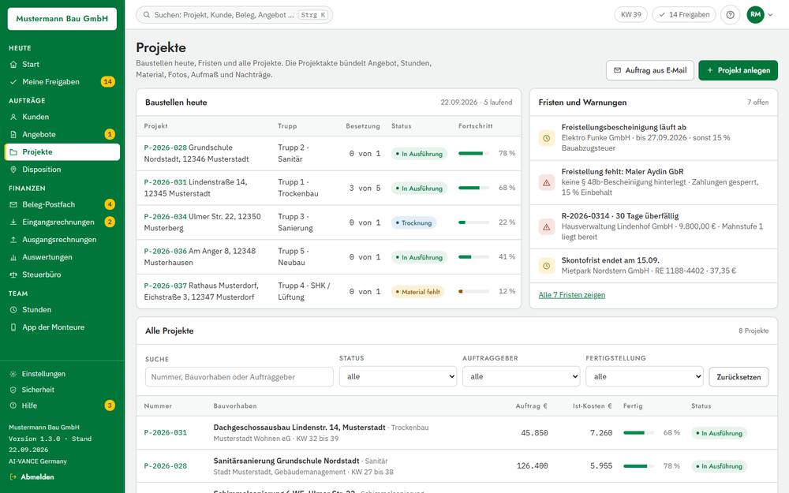This screenshot has height=493, width=789.
Task: Click the search magnifier icon
Action: 147,15
